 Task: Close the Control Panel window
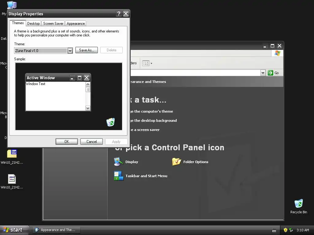point(280,46)
